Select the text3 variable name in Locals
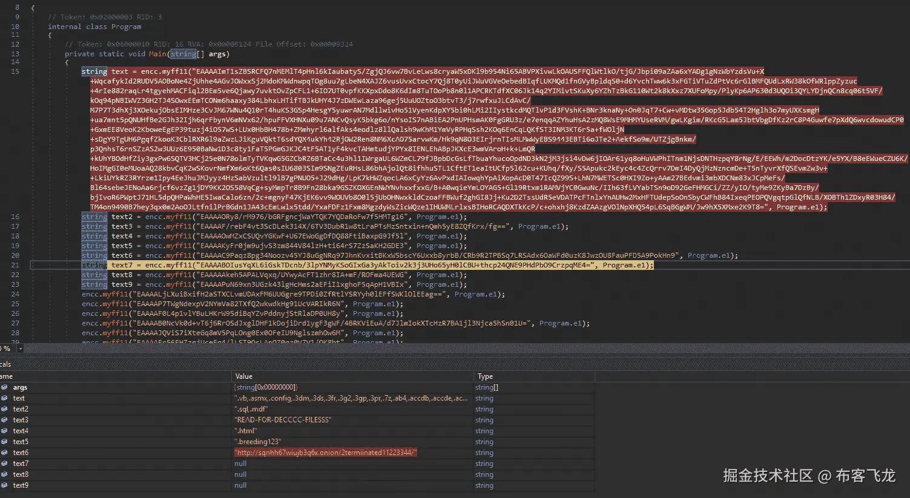 click(21, 420)
